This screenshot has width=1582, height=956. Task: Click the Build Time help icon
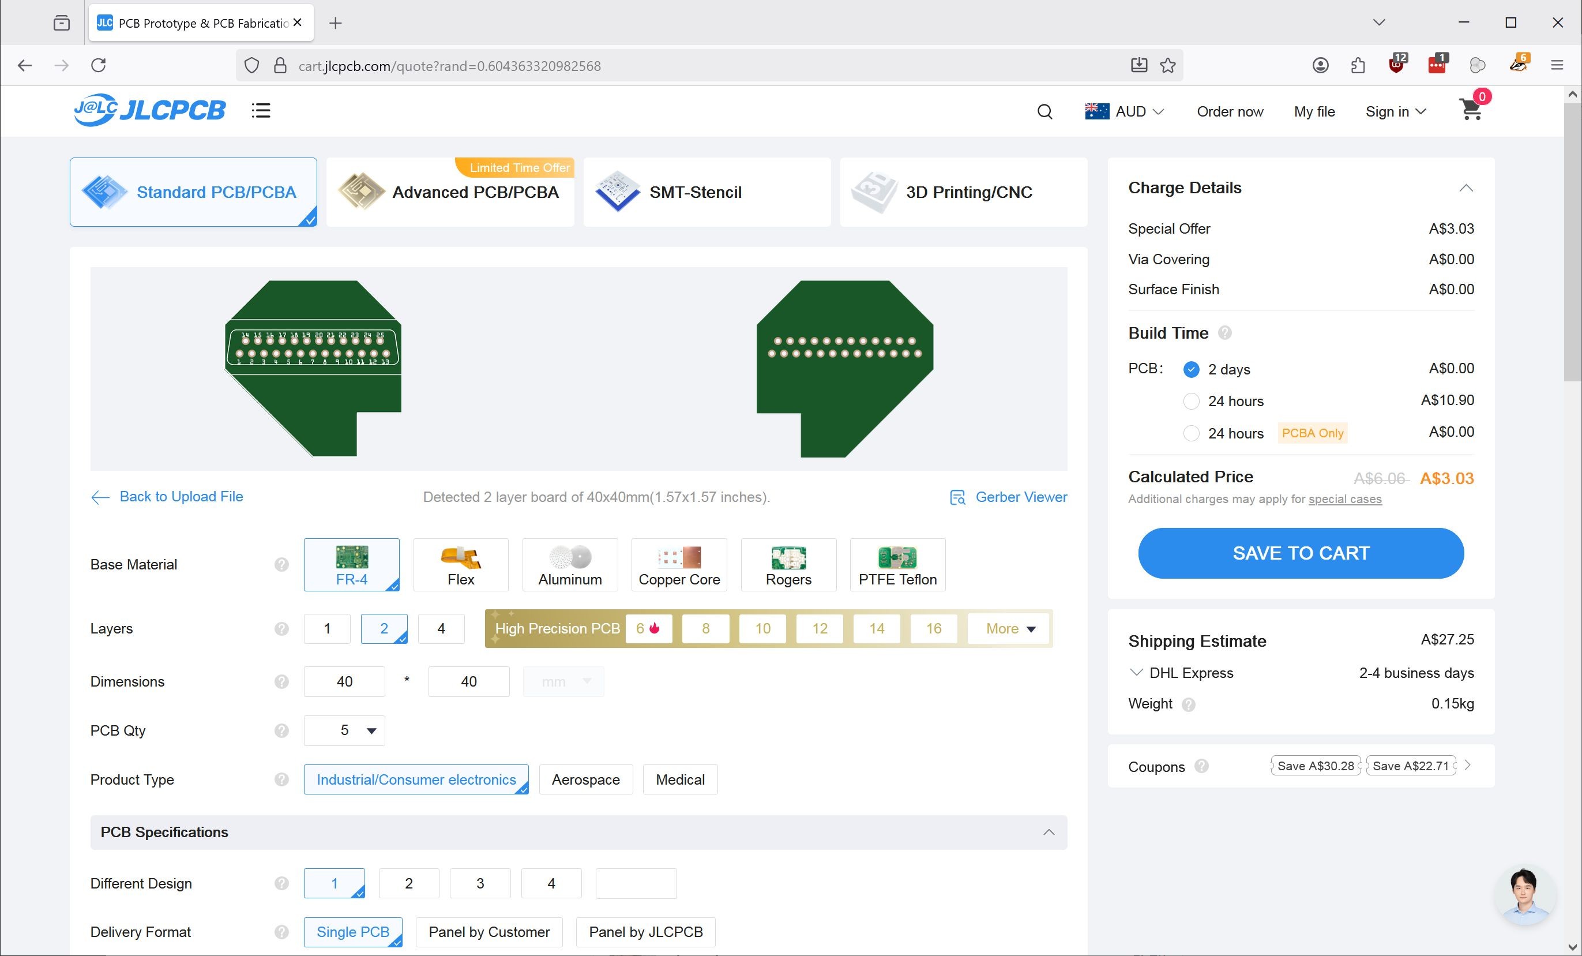[1224, 333]
